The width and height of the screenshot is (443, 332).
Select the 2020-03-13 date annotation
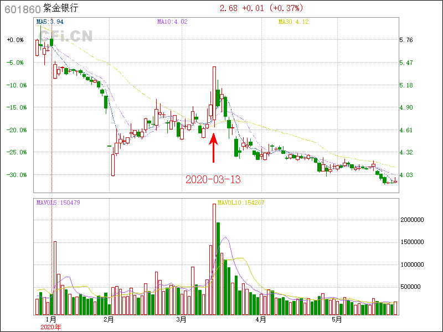point(213,180)
